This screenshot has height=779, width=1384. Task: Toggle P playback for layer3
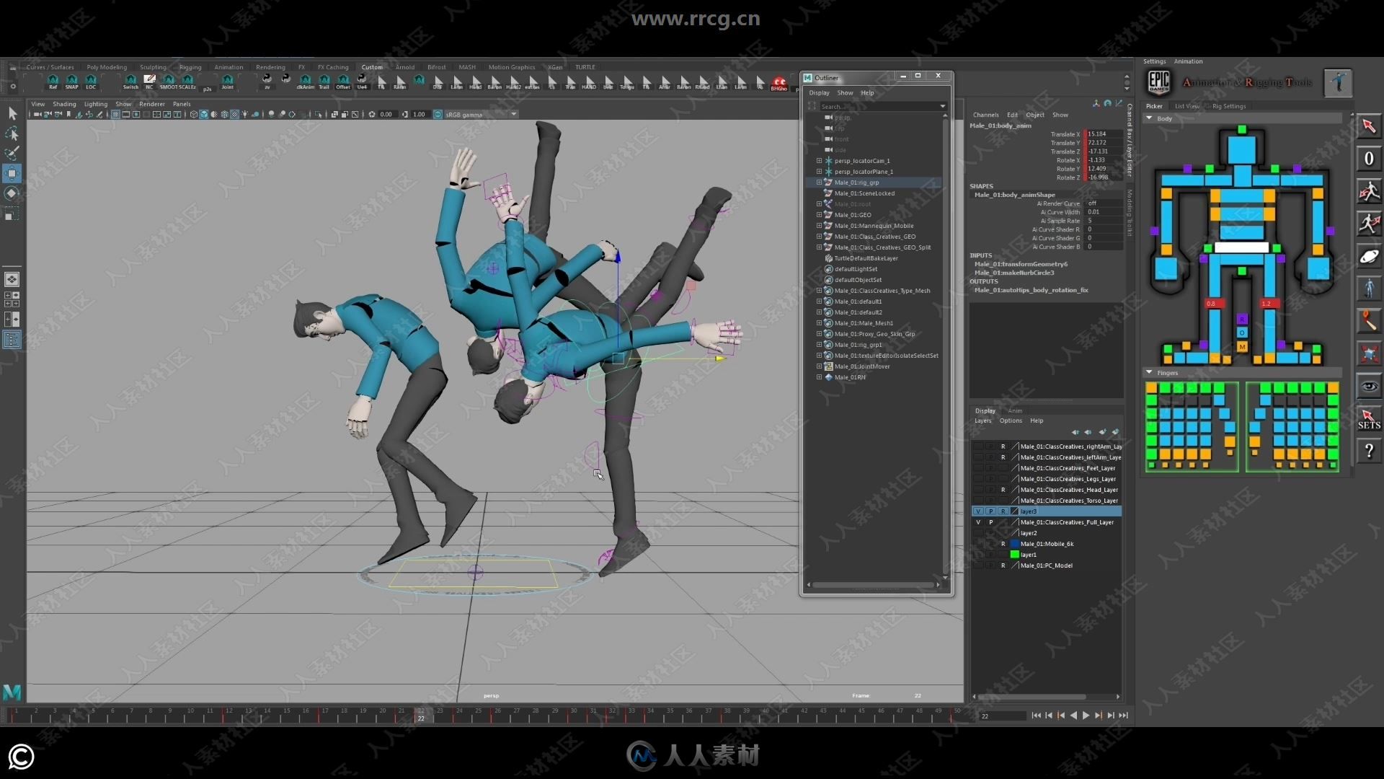click(x=990, y=511)
